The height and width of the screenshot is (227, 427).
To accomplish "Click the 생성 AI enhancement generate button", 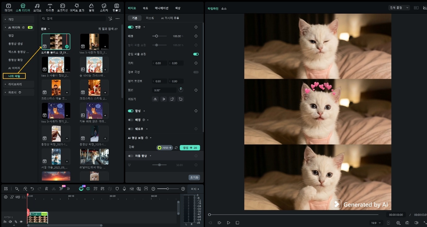I will point(190,148).
